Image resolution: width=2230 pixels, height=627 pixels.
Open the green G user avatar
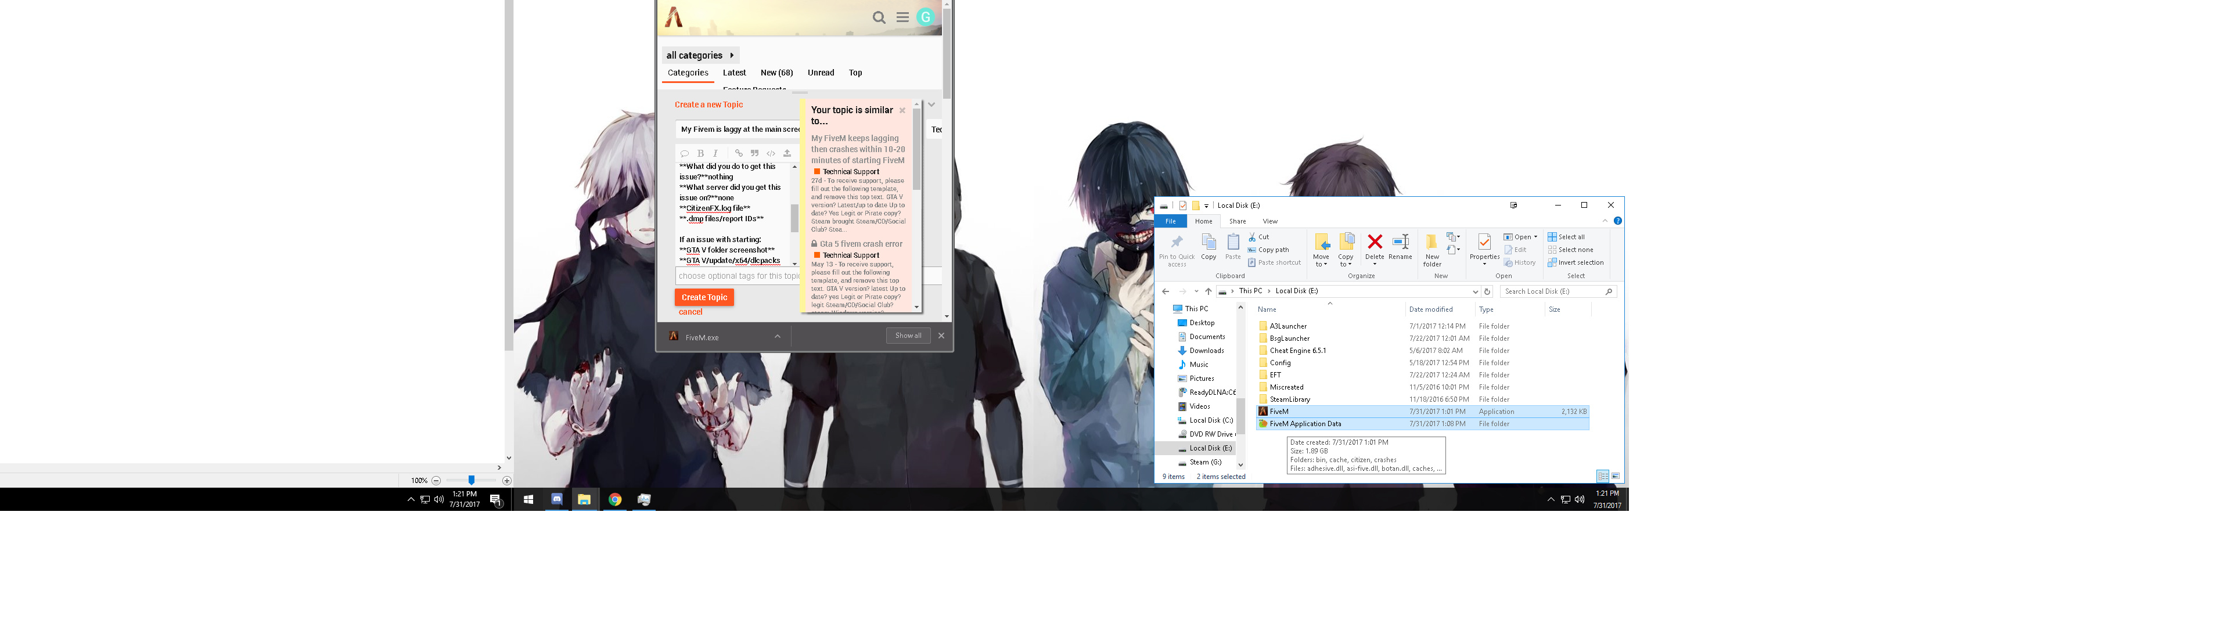(x=926, y=16)
